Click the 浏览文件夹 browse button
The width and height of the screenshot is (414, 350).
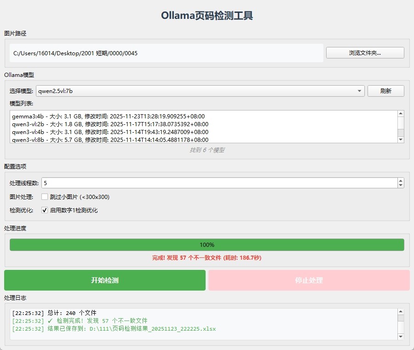tap(365, 53)
